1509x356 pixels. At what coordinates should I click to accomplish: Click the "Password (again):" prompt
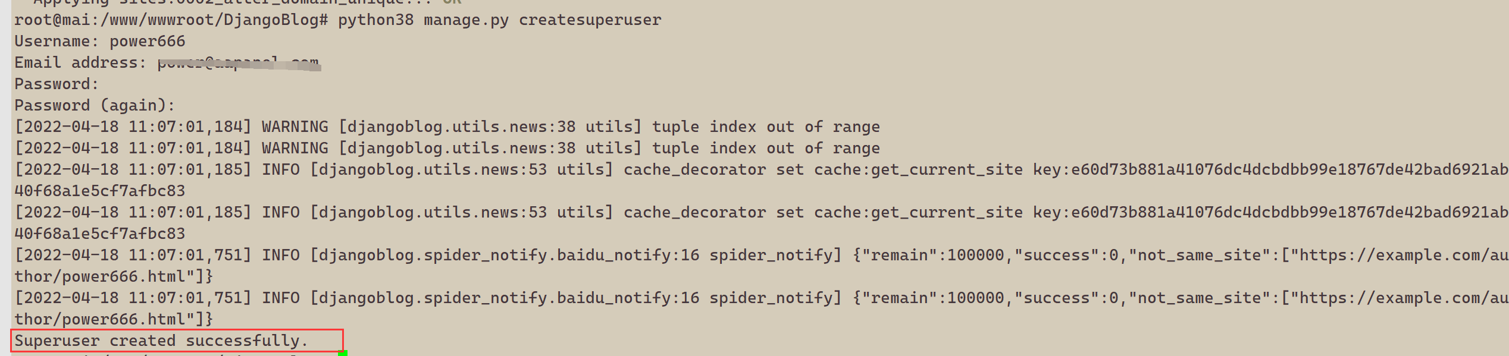point(95,106)
